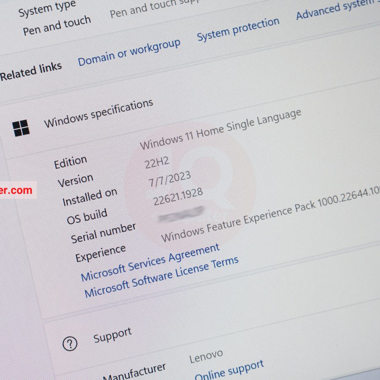Open the System protection link
The image size is (380, 380).
238,29
